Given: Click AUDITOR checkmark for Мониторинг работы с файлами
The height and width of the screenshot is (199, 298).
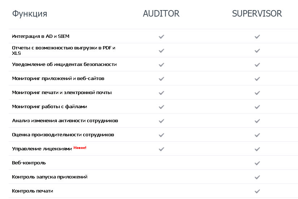Looking at the screenshot, I should pyautogui.click(x=161, y=107).
